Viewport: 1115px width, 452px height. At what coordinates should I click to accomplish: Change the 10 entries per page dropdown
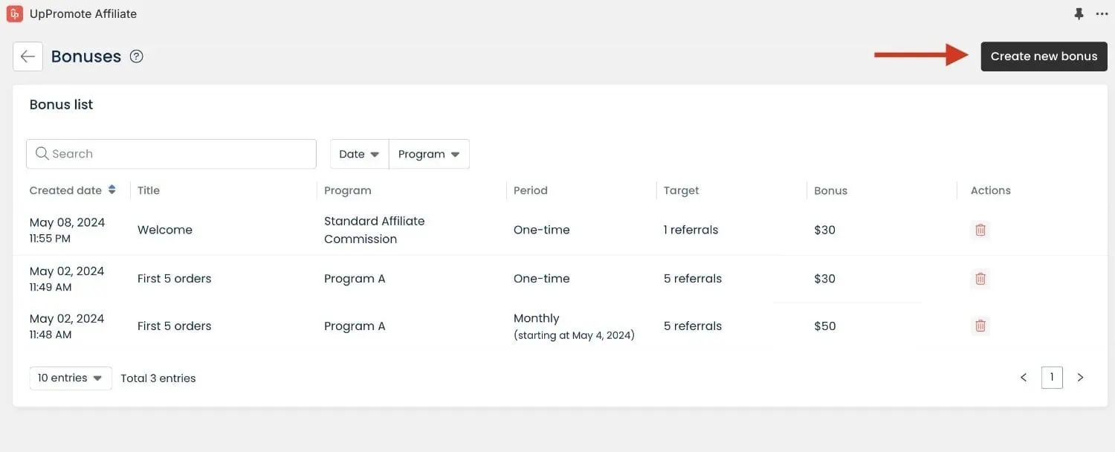[x=71, y=378]
